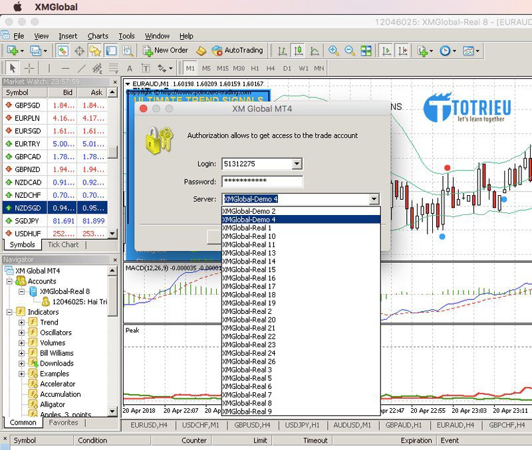Open the Login dropdown arrow
The image size is (532, 450).
tap(297, 164)
